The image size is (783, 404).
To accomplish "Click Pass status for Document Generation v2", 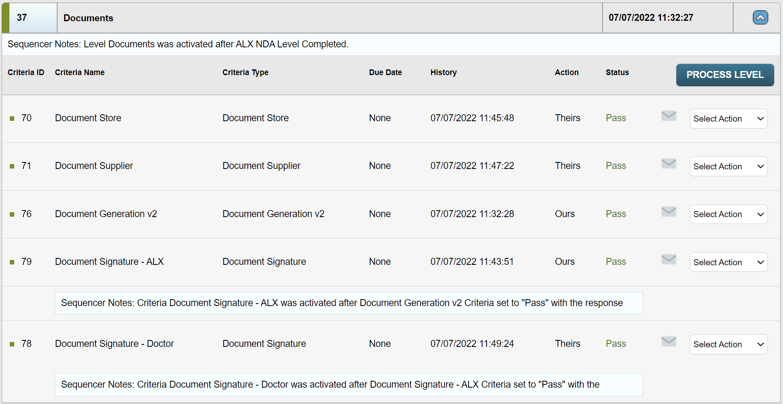I will point(616,214).
